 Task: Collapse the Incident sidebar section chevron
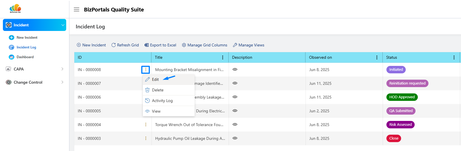point(63,25)
